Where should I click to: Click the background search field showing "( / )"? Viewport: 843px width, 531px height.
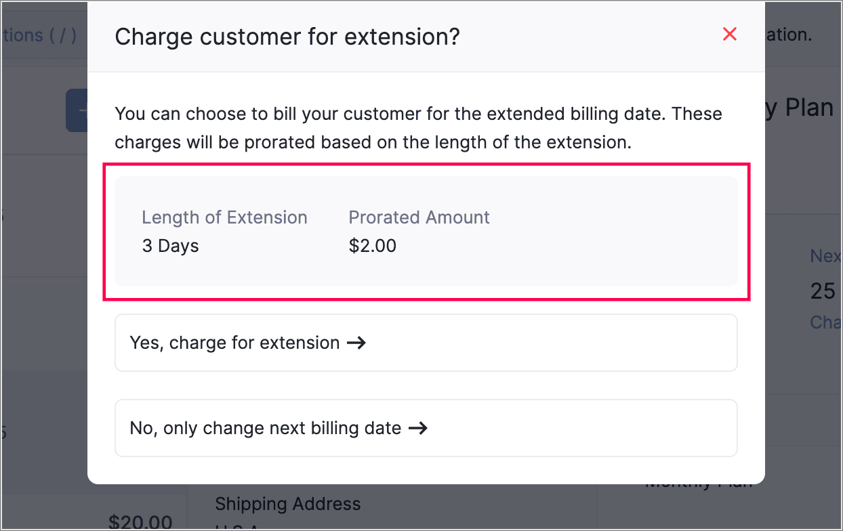41,35
